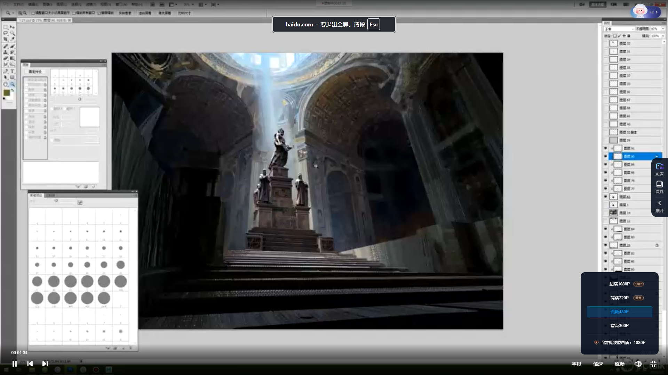Click the brush size slider in presets panel
This screenshot has height=375, width=668.
[x=56, y=201]
